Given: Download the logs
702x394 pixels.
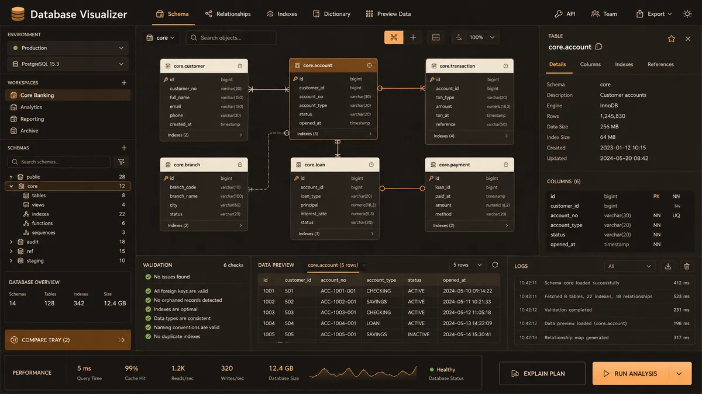Looking at the screenshot, I should [x=668, y=266].
